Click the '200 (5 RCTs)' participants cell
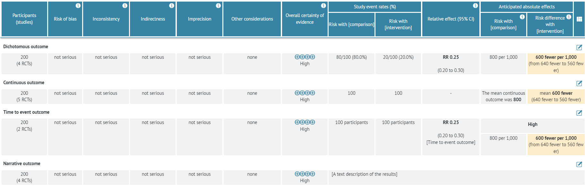Image resolution: width=585 pixels, height=187 pixels. (24, 96)
